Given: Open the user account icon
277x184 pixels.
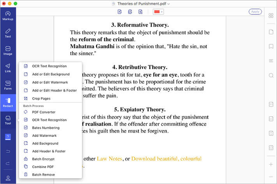Looking at the screenshot, I should pos(8,178).
